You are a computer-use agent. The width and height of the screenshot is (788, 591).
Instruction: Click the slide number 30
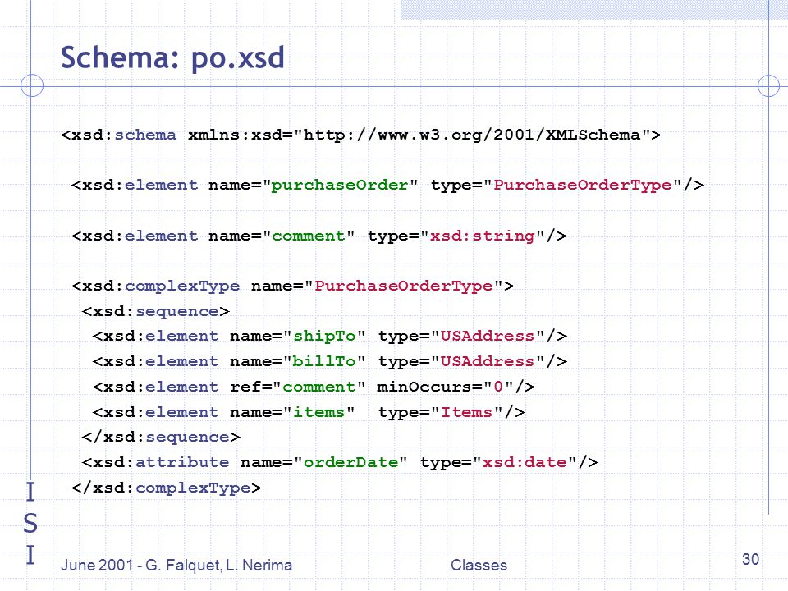tap(751, 559)
